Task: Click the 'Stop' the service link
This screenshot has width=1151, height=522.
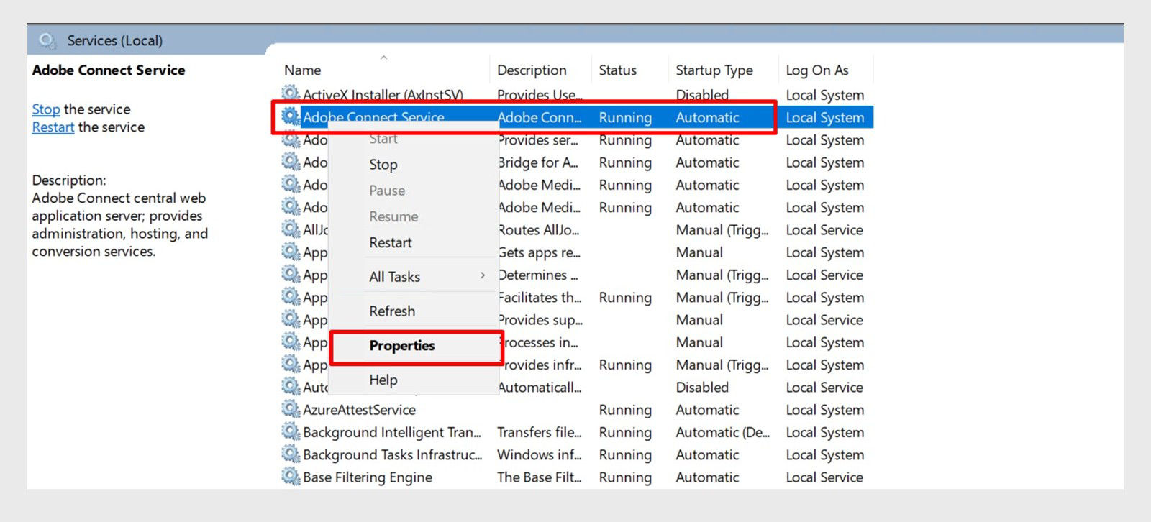Action: click(46, 109)
